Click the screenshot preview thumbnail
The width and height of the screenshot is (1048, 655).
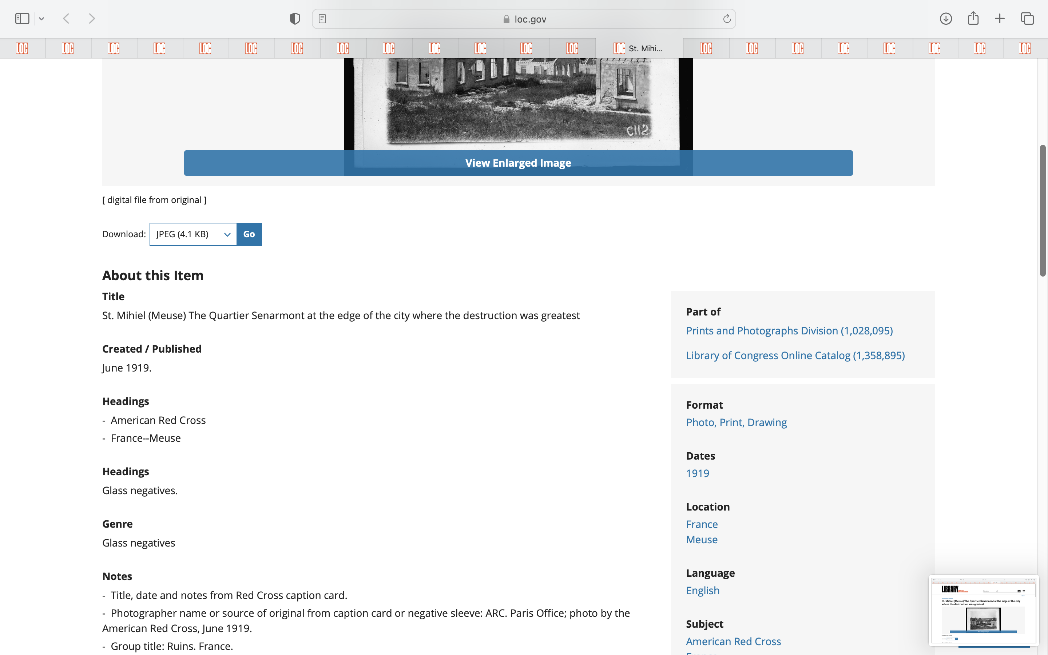point(983,610)
